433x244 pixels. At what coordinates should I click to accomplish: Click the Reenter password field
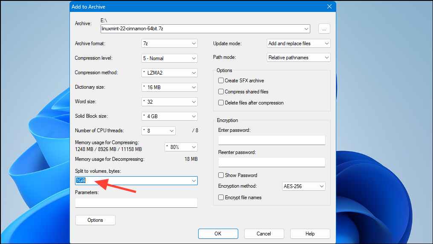click(x=272, y=162)
